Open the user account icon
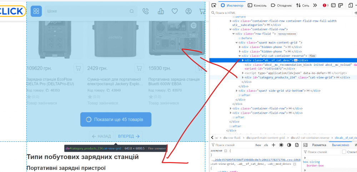This screenshot has height=172, width=357. (x=188, y=11)
